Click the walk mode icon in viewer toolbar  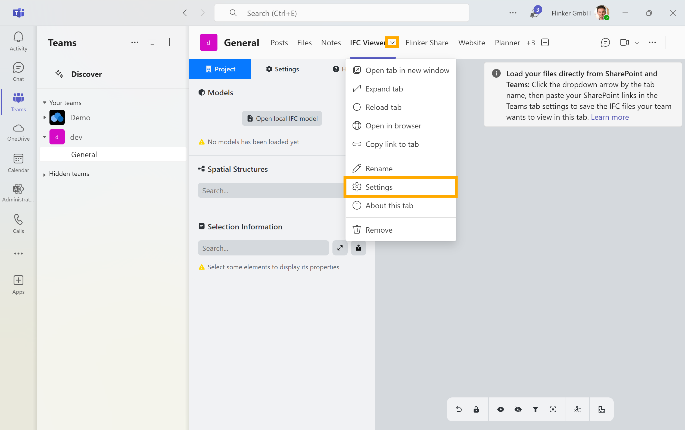(577, 409)
